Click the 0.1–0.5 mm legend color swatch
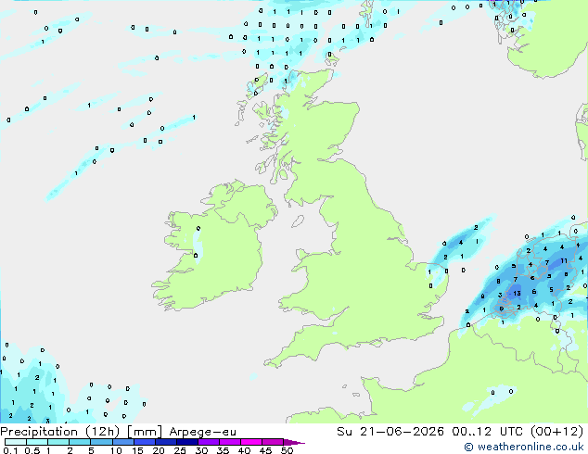The width and height of the screenshot is (588, 454). pyautogui.click(x=16, y=442)
